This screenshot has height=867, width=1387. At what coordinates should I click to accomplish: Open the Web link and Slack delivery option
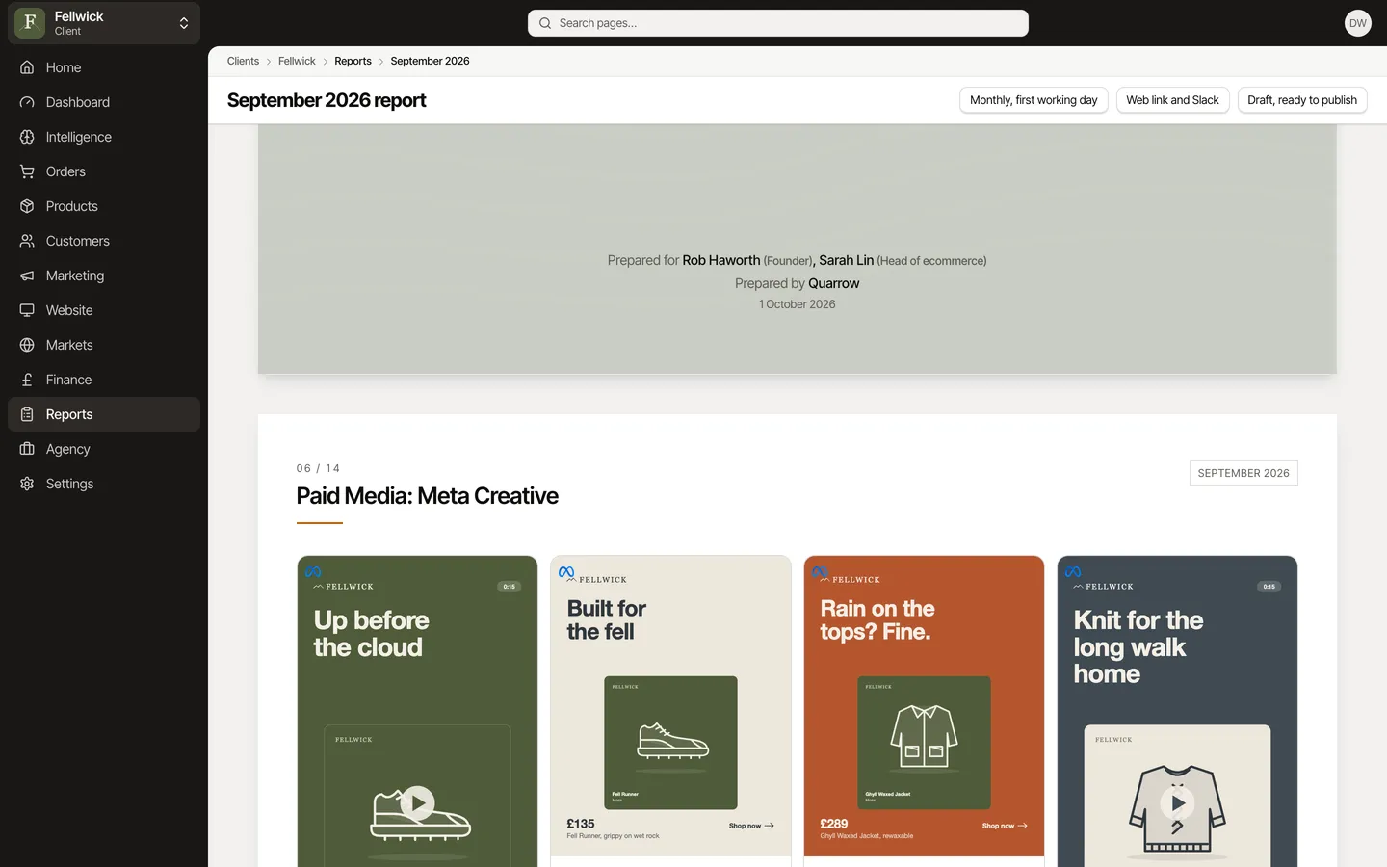pos(1172,100)
